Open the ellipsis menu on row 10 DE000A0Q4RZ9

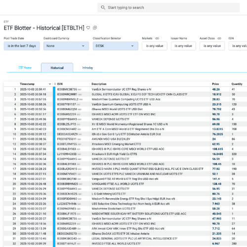[x=80, y=134]
